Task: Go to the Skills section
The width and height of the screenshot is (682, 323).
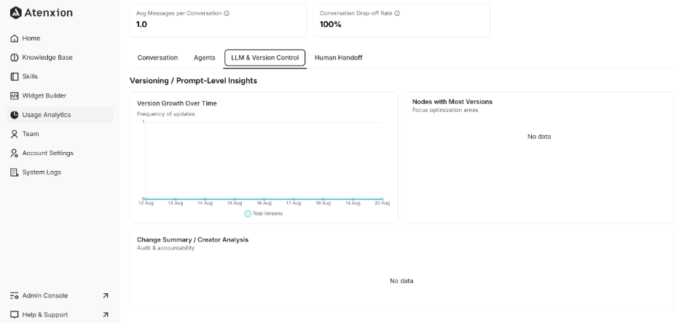Action: tap(61, 76)
